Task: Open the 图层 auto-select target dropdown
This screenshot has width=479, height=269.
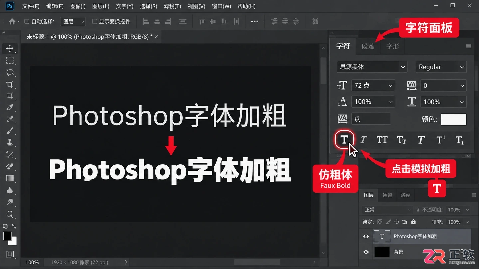Action: coord(73,21)
